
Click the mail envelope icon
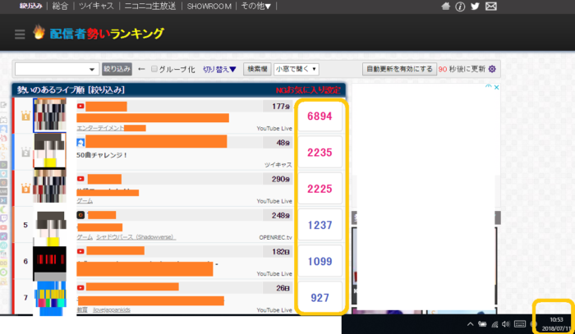(x=490, y=7)
